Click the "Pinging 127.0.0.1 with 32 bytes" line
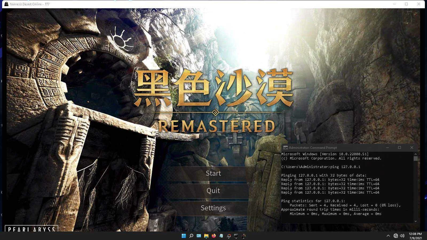The image size is (427, 240). click(x=324, y=175)
